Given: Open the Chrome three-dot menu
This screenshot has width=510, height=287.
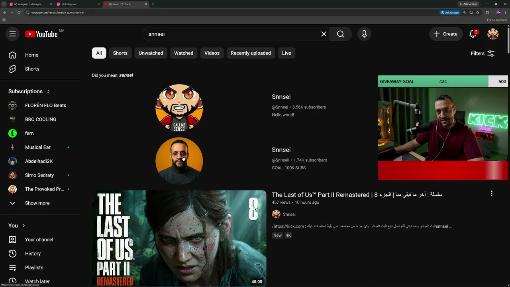Looking at the screenshot, I should (x=506, y=12).
